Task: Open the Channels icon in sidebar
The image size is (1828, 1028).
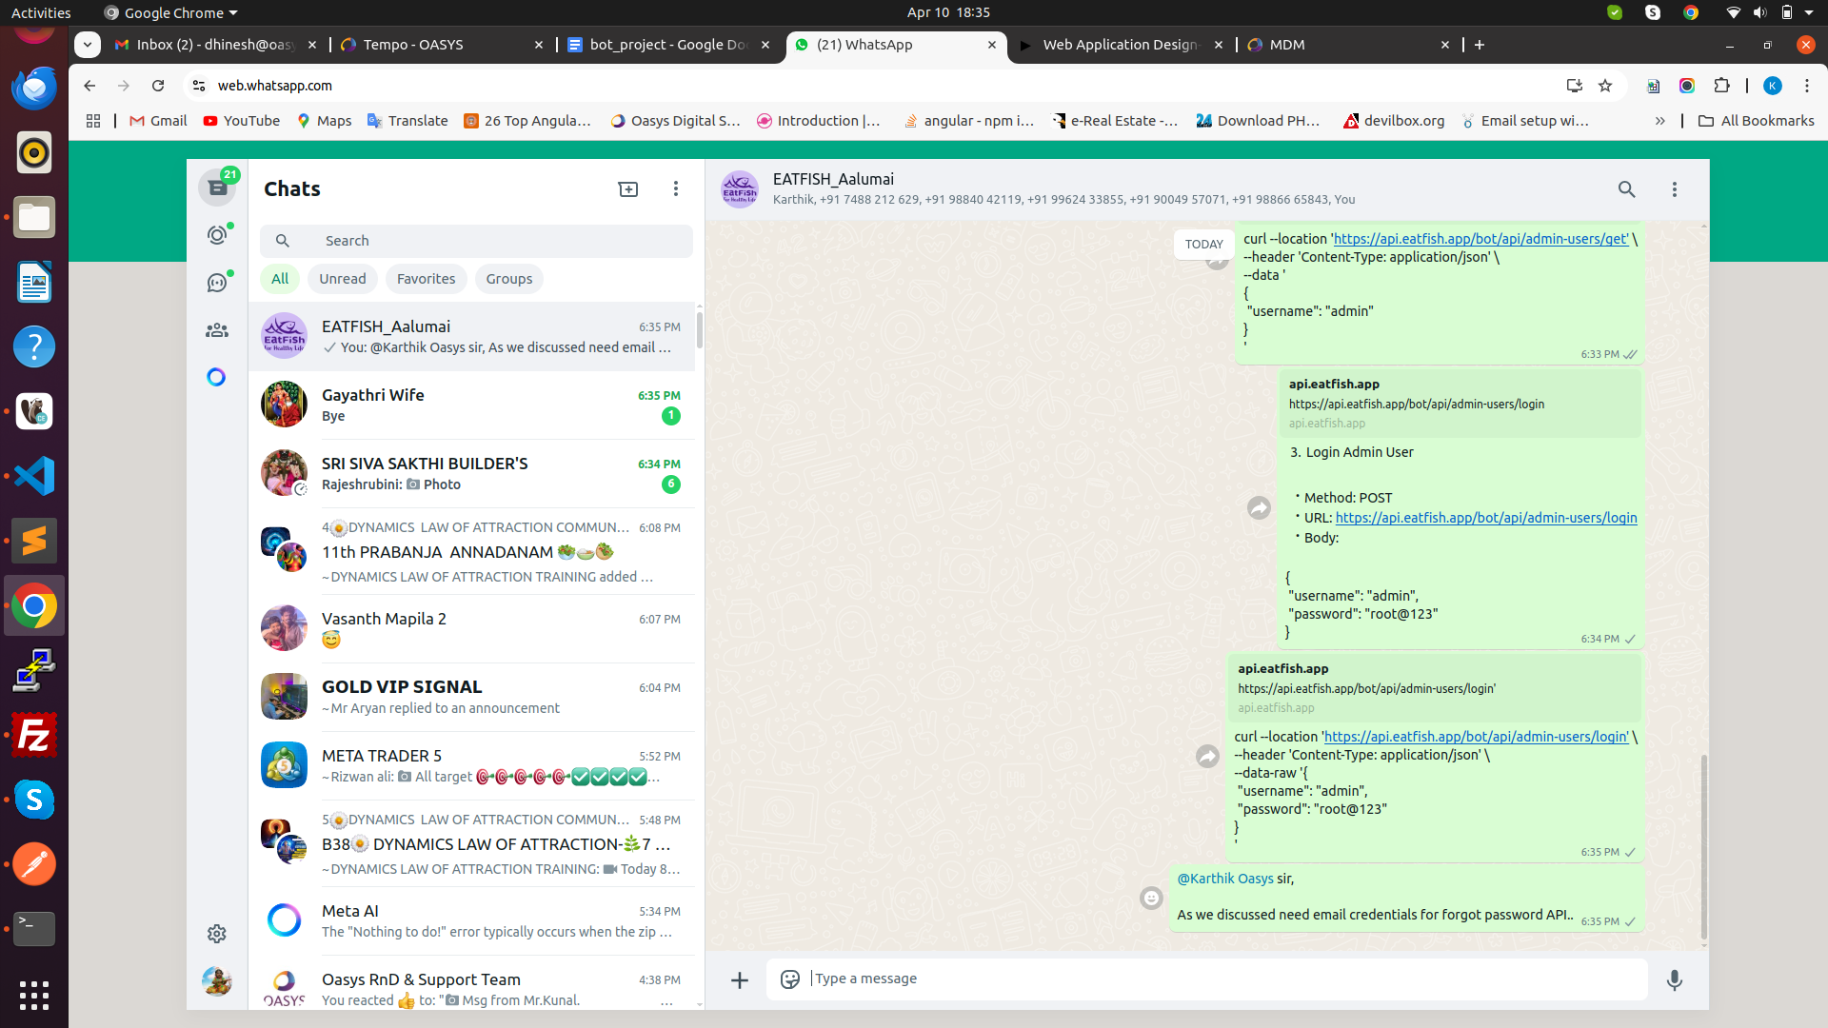Action: click(217, 283)
